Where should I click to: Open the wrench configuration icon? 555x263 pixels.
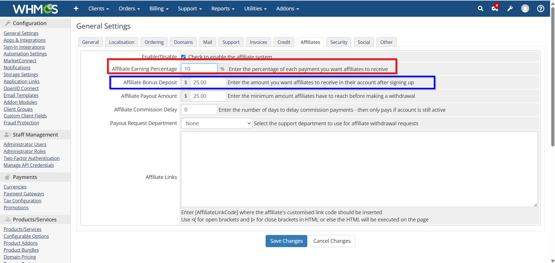pyautogui.click(x=510, y=9)
